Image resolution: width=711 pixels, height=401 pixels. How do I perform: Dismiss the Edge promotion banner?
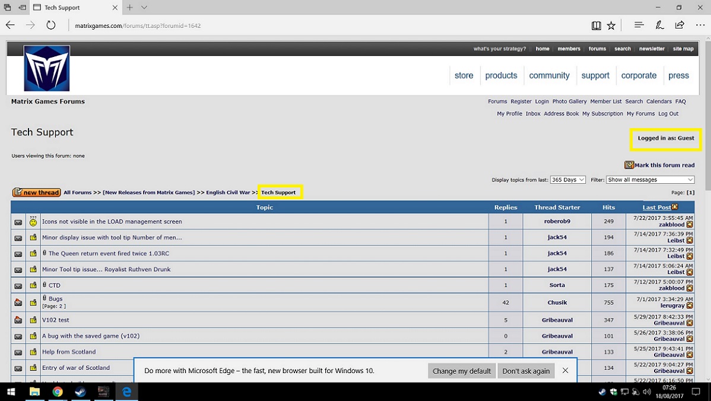pos(565,370)
